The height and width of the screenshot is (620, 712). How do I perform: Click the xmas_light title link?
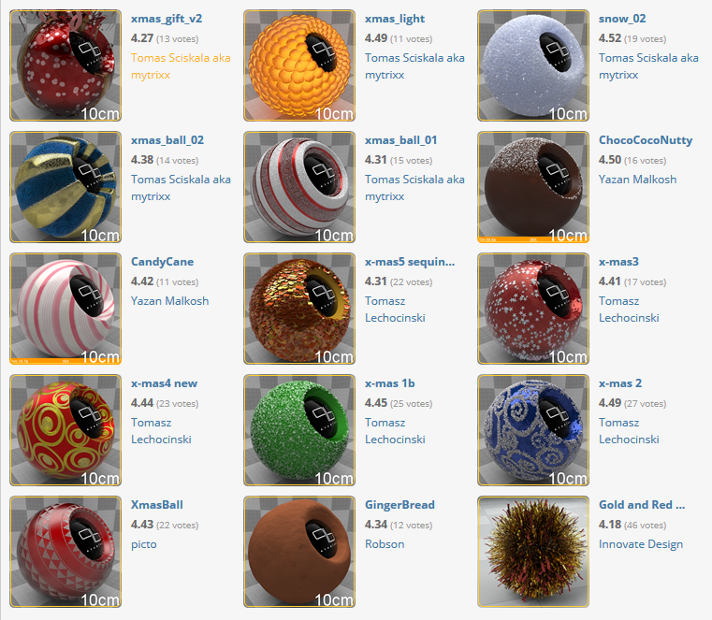[395, 19]
